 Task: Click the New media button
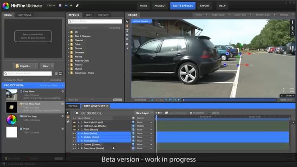click(x=47, y=66)
